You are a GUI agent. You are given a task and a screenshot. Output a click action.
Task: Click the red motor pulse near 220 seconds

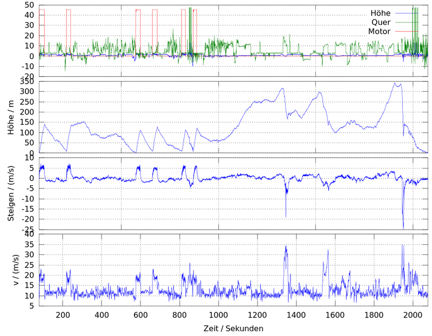[69, 10]
